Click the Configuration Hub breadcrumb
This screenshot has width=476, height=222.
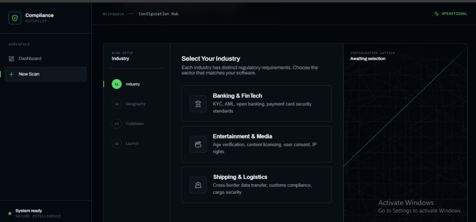(158, 14)
